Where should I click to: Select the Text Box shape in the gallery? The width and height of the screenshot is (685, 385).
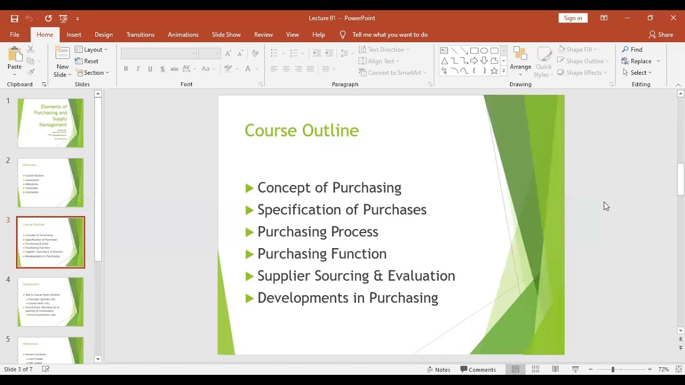444,51
